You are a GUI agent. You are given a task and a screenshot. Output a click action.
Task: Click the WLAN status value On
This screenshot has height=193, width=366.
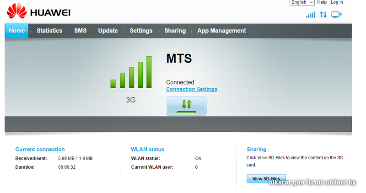click(x=198, y=158)
